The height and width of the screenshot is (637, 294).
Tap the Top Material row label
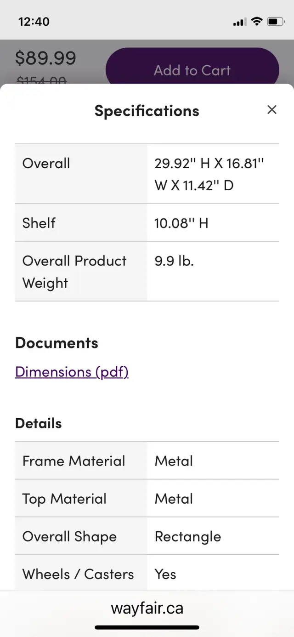[x=64, y=499]
